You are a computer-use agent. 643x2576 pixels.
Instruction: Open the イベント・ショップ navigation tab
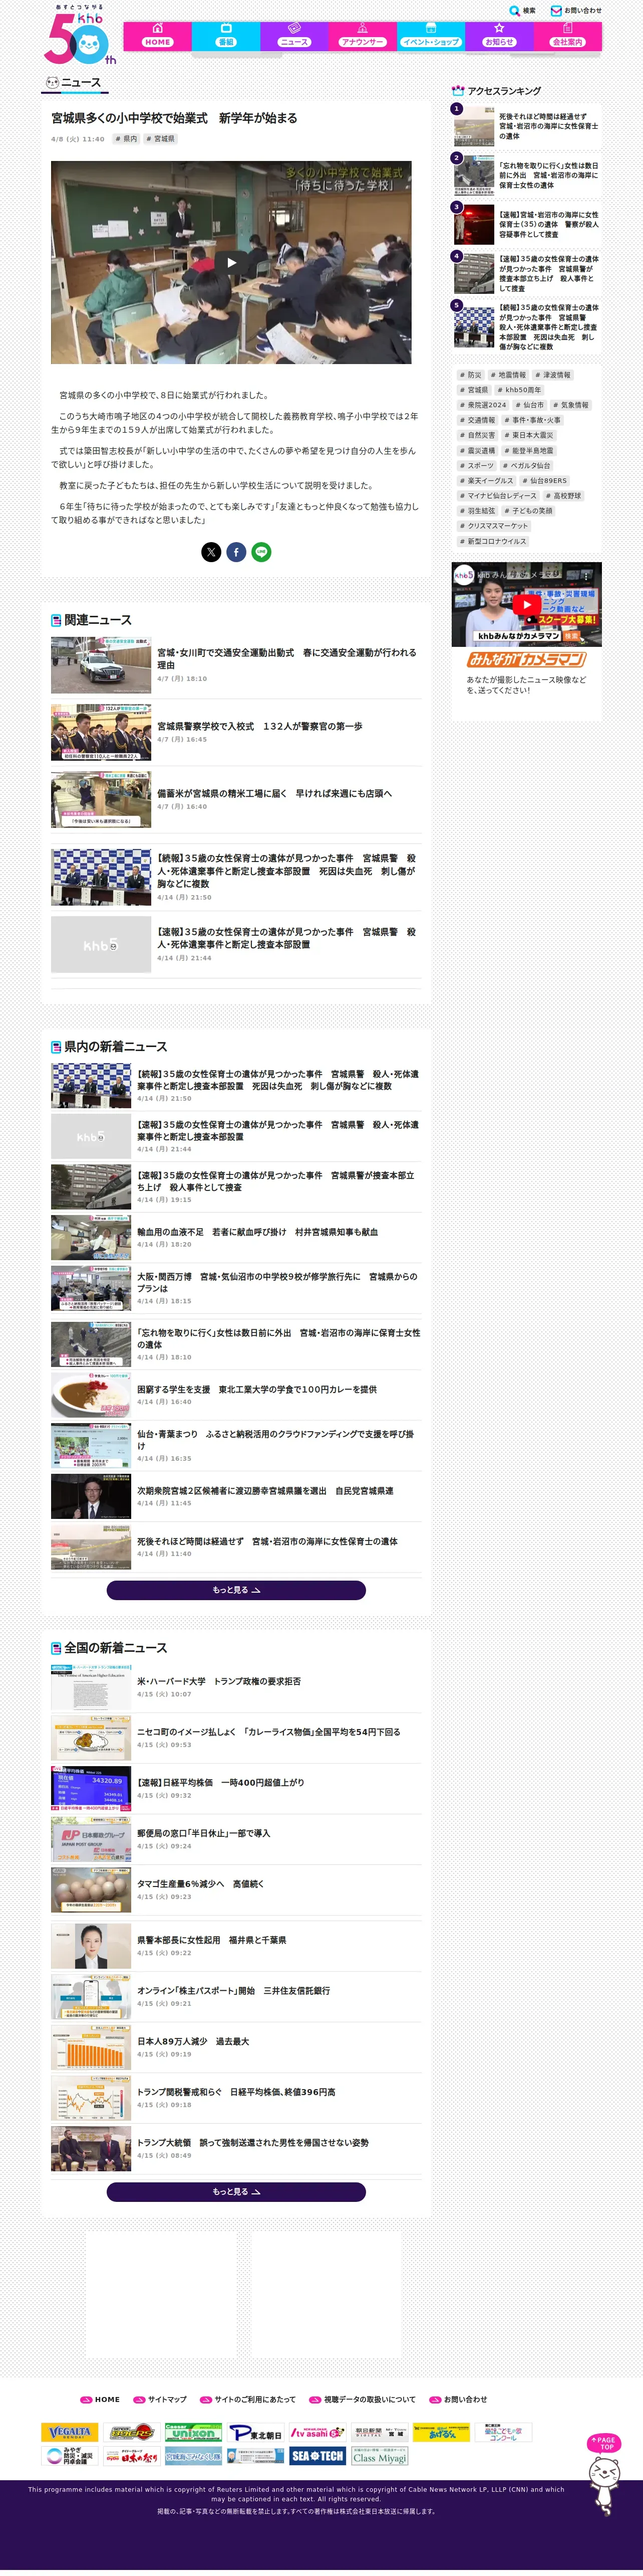430,35
